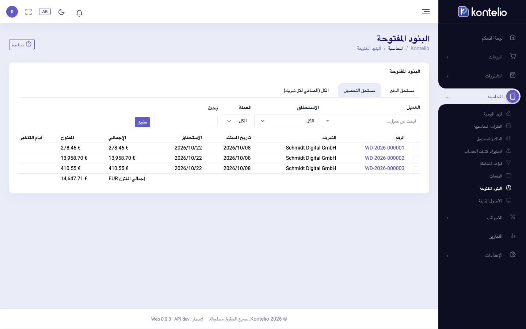Open the الاستحقاق due filter dropdown
The width and height of the screenshot is (526, 329).
286,121
